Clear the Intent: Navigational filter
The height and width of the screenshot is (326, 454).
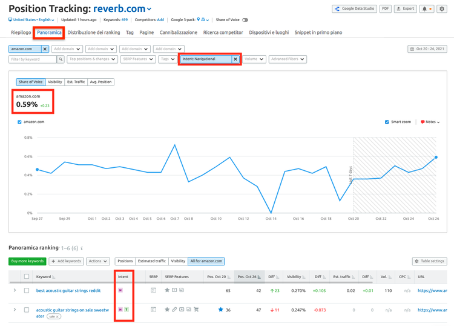[235, 59]
